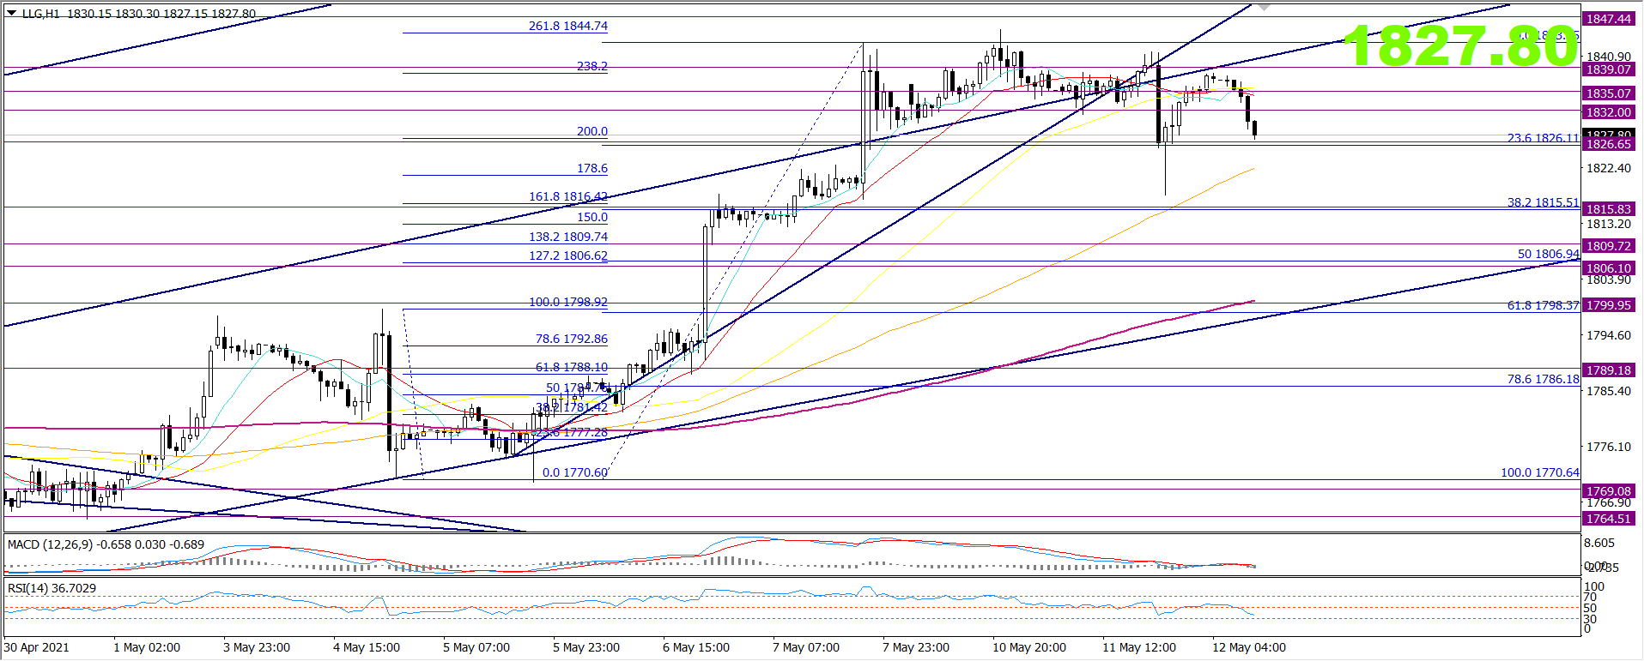Click the 5 May 07:00 time axis label
1644x661 pixels.
476,647
